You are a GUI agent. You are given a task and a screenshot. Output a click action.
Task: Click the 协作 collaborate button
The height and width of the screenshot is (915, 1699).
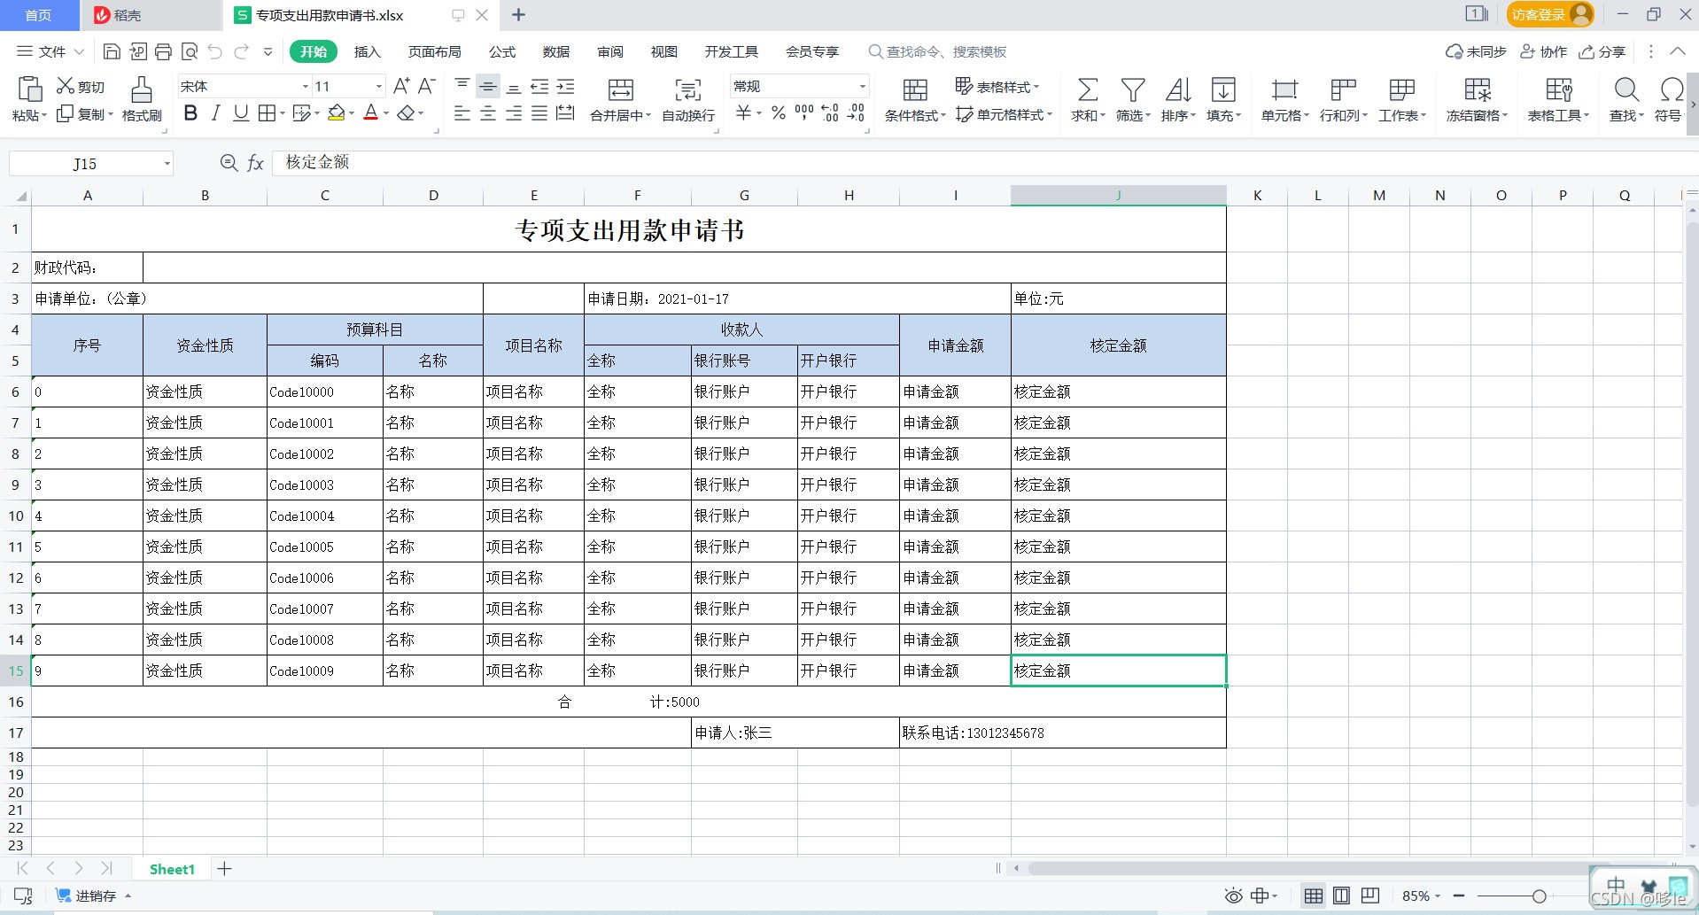pyautogui.click(x=1543, y=51)
